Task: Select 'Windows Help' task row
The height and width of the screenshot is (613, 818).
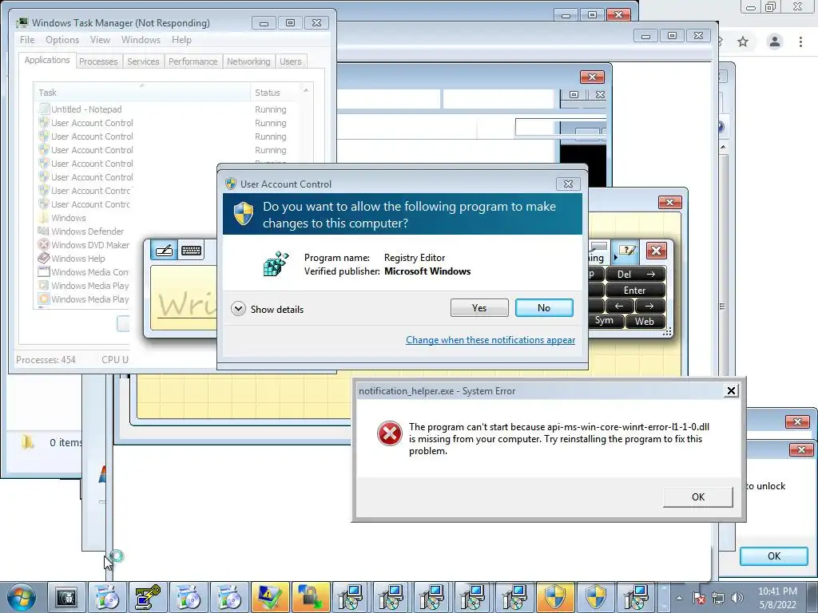Action: pos(83,259)
